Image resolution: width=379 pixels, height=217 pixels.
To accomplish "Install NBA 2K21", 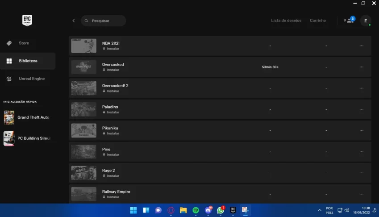I will tap(111, 49).
